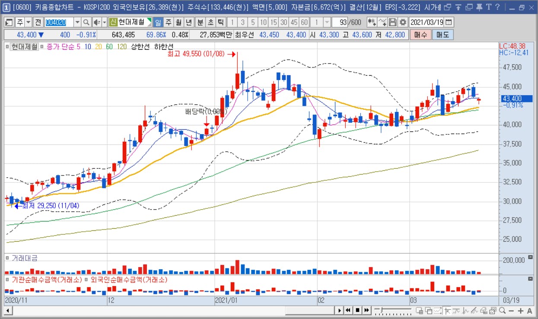Screen dimensions: 538x319
Task: Select the 5 interval button
Action: coord(253,22)
